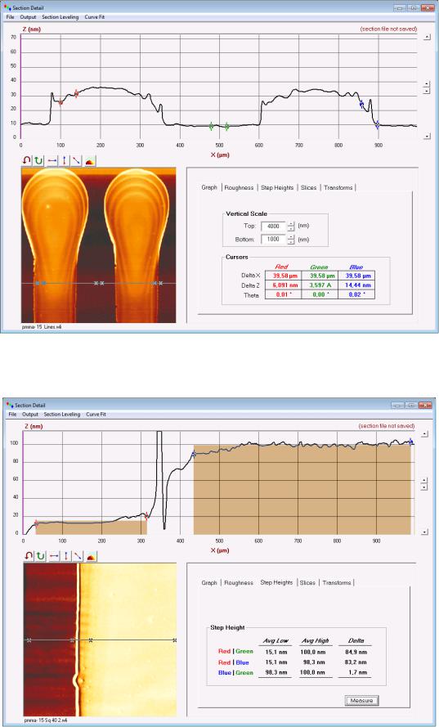Open Section Leveling menu in pmma-15 Lines window
The image size is (439, 727).
(x=60, y=17)
